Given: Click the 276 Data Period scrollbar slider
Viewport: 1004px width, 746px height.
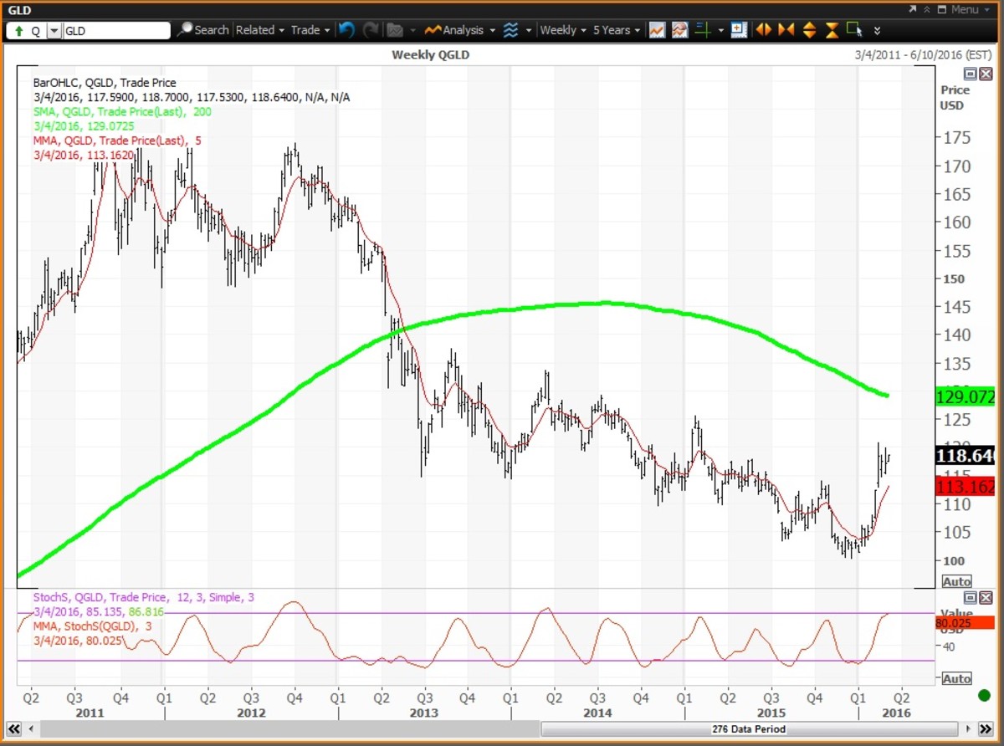Looking at the screenshot, I should [x=748, y=729].
